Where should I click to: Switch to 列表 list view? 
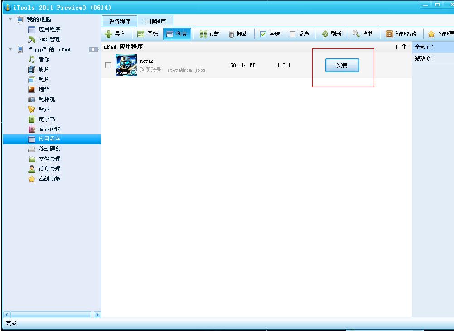177,34
